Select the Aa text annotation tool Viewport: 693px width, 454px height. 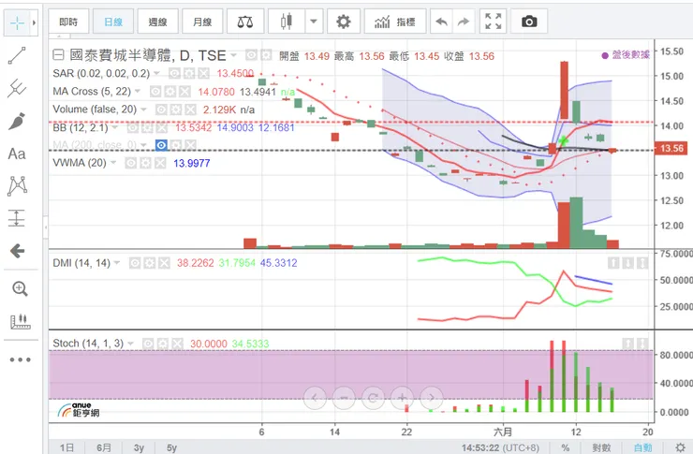point(17,154)
